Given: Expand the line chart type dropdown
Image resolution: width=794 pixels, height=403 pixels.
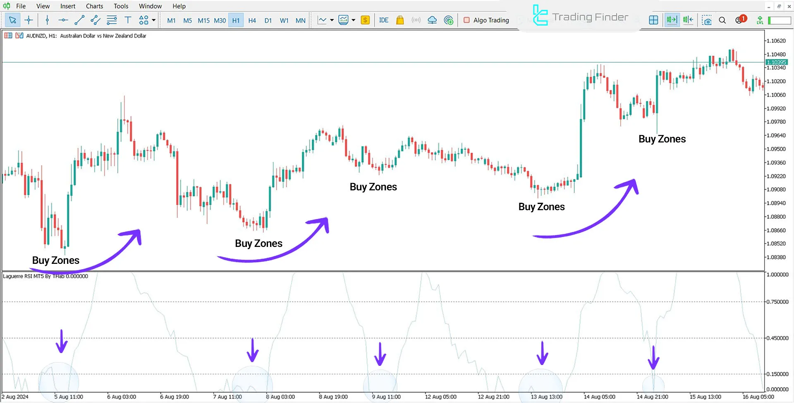Looking at the screenshot, I should [x=331, y=20].
